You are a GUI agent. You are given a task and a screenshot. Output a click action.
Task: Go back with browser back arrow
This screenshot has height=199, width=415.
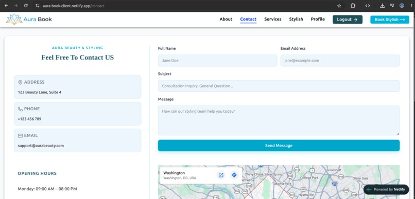[6, 6]
